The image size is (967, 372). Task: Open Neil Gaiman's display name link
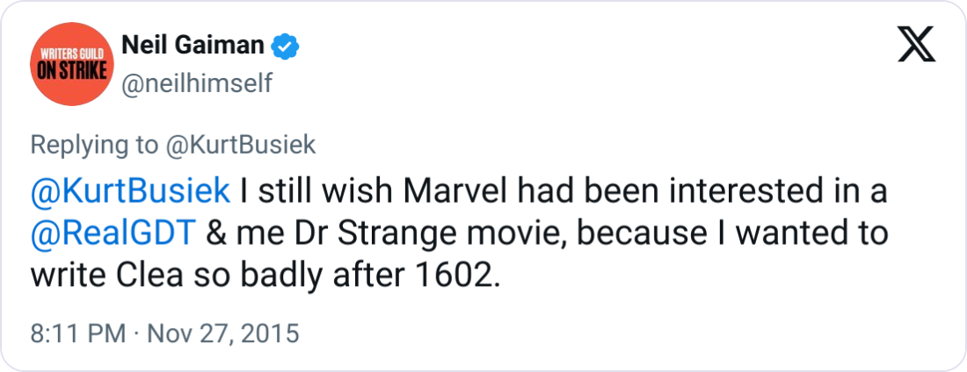[193, 46]
